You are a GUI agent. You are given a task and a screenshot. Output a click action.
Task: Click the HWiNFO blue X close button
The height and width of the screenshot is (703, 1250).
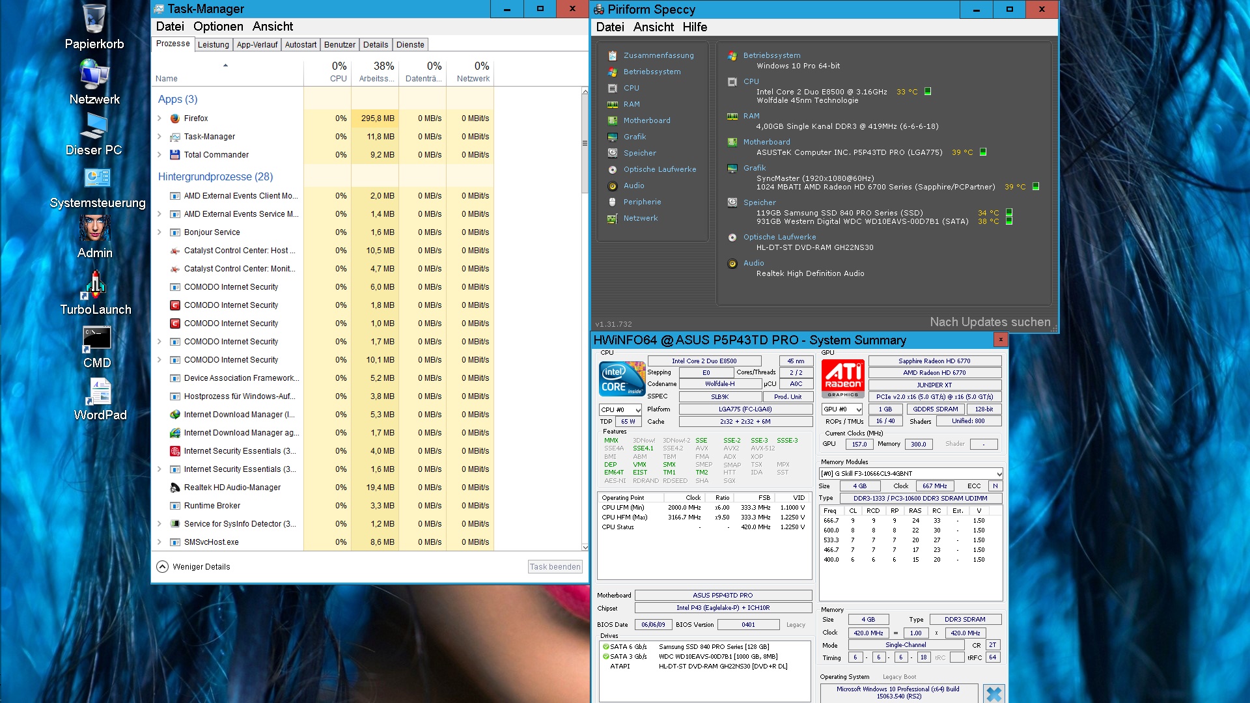[993, 693]
